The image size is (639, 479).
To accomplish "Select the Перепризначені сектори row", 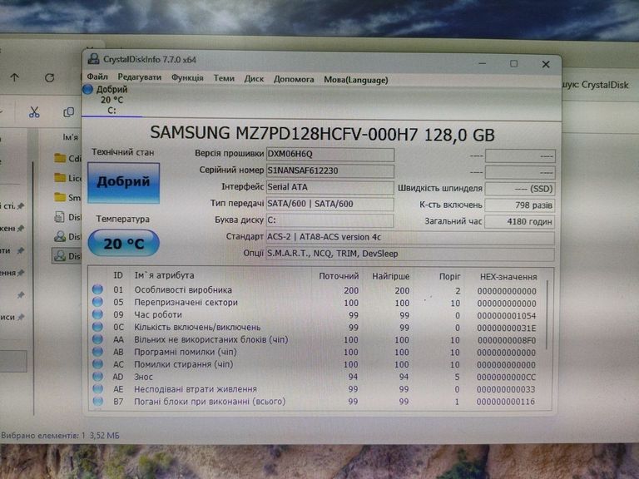I will [x=316, y=303].
